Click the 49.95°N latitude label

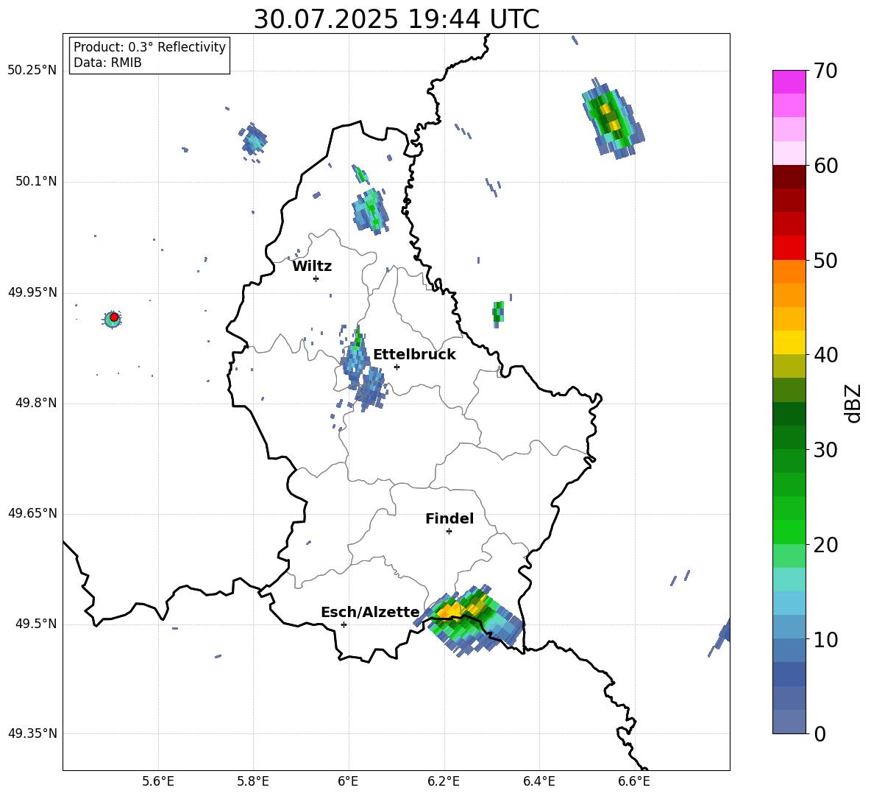(32, 292)
